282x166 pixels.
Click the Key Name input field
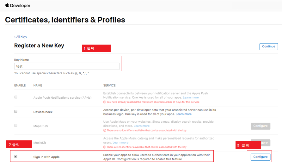pos(67,66)
